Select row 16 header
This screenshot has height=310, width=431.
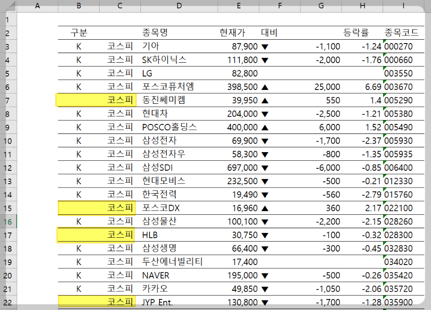8,221
